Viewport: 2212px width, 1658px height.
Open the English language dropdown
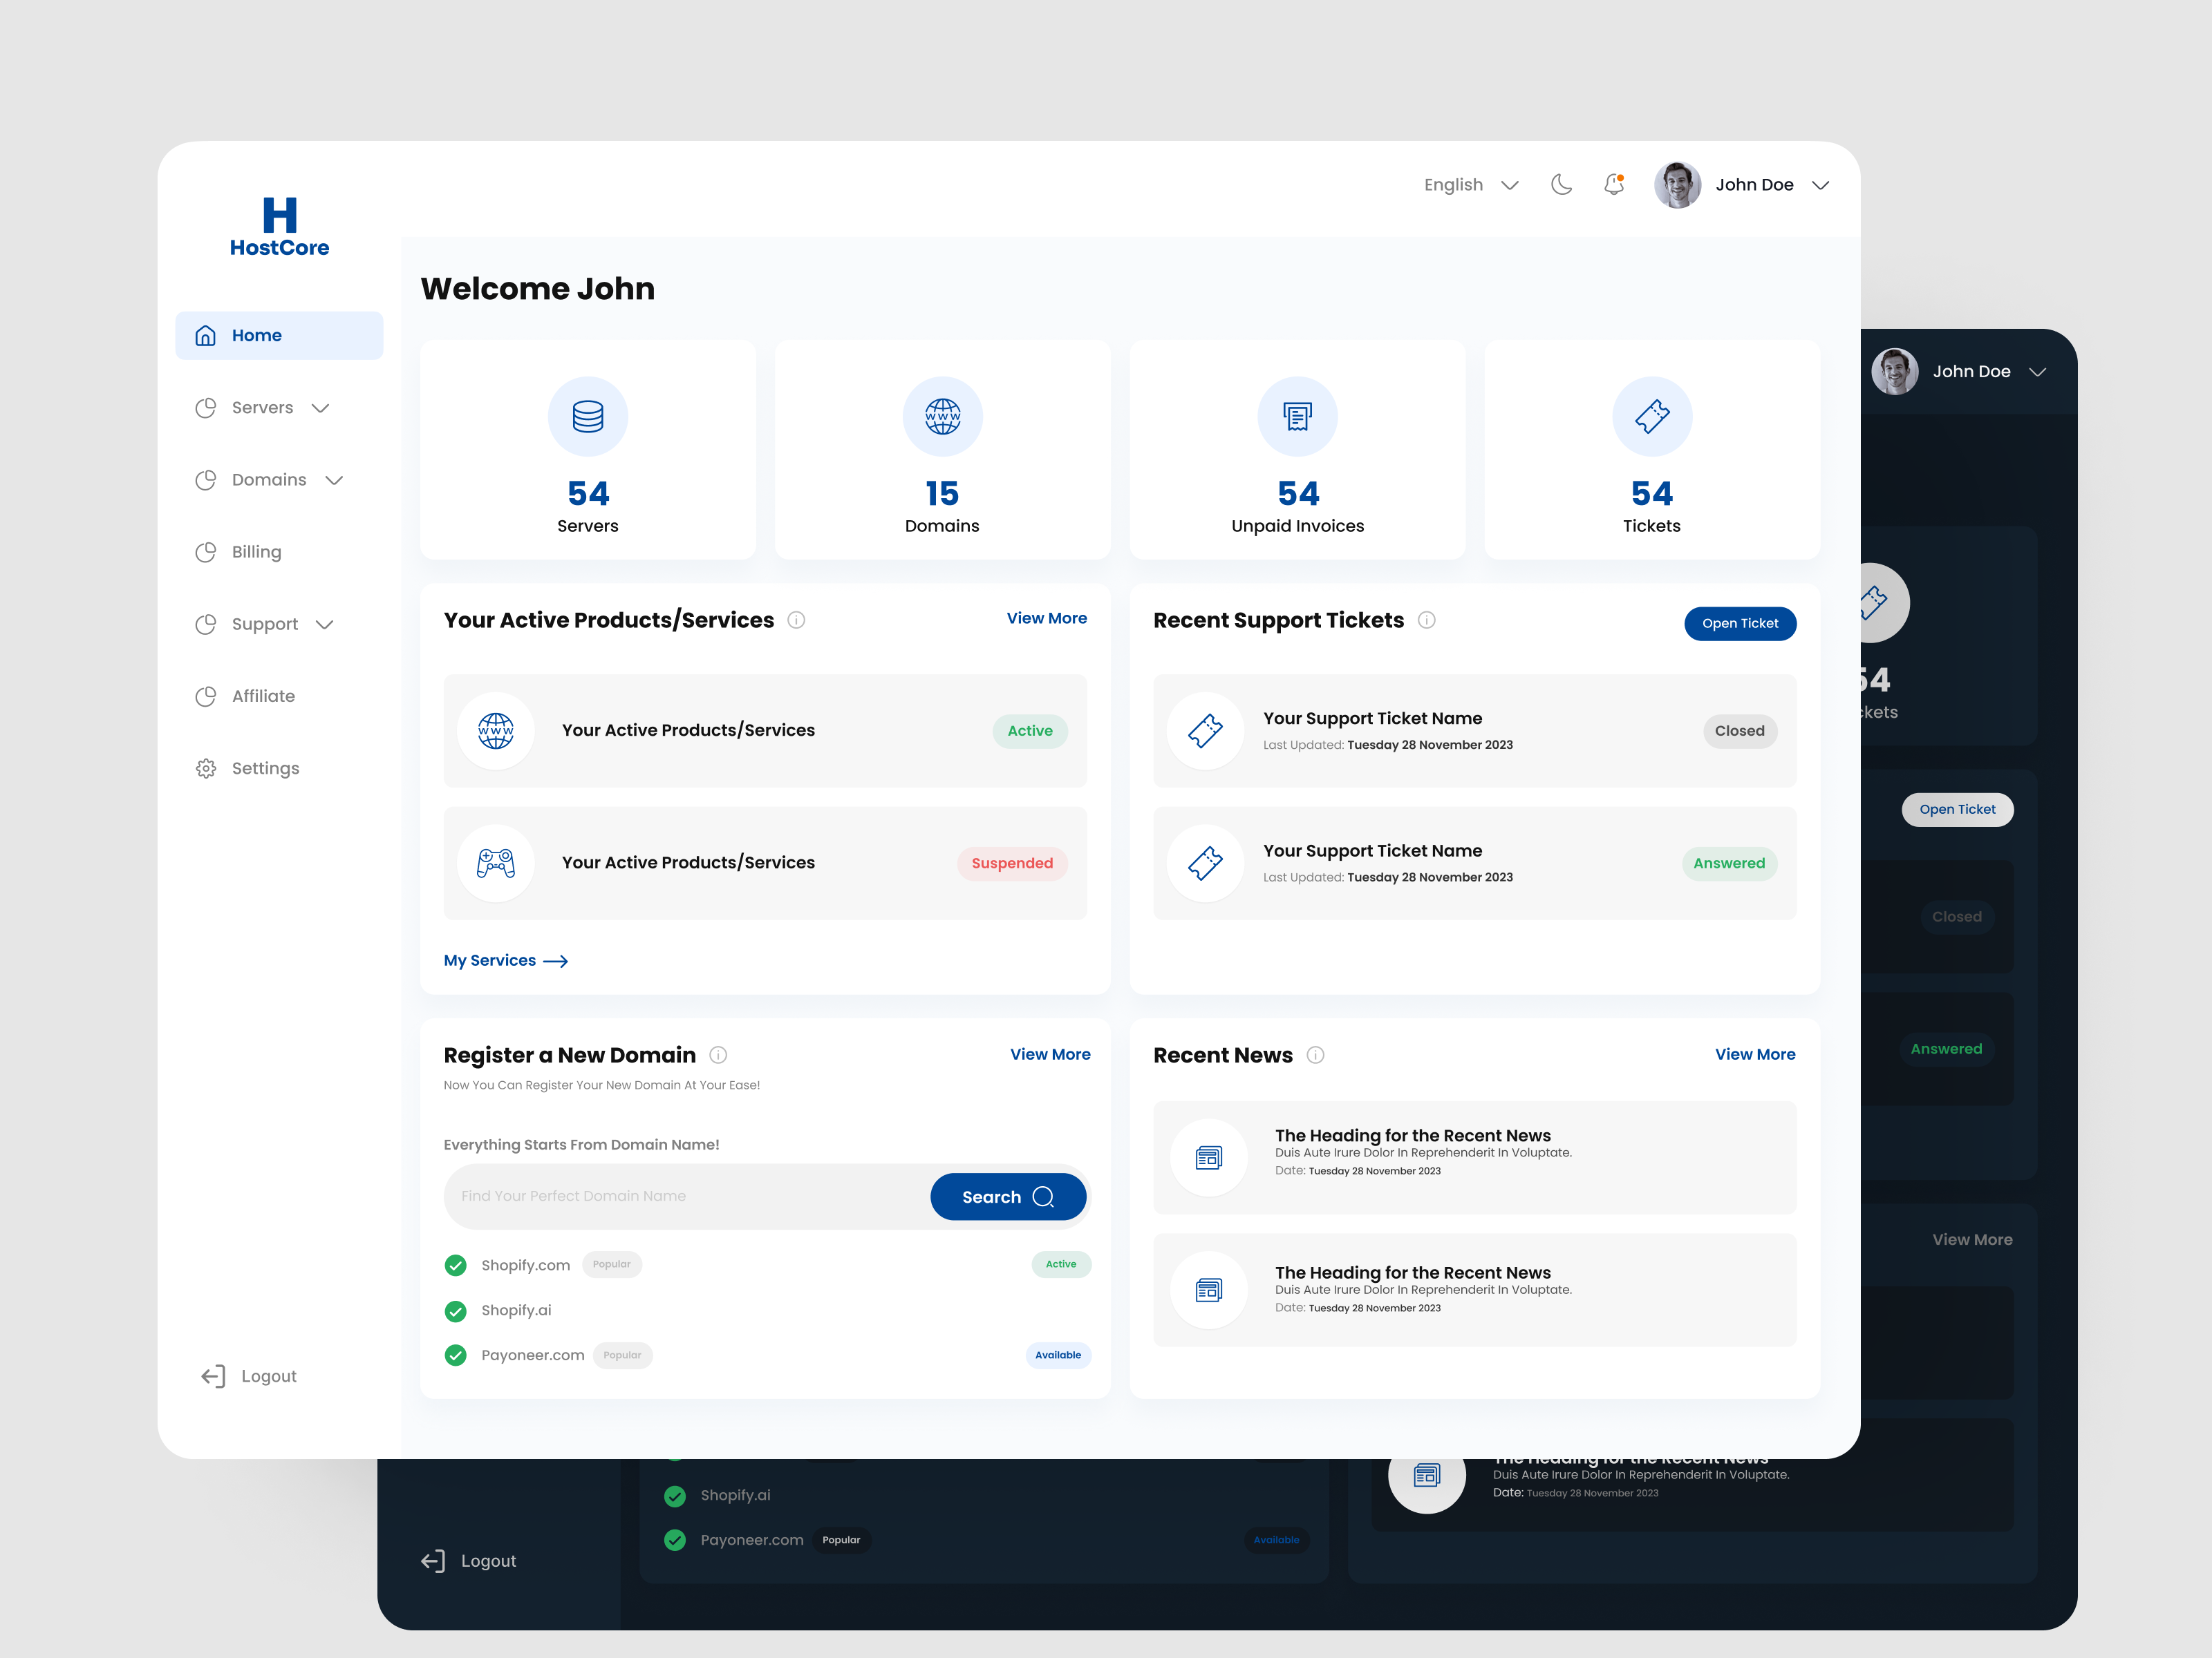1470,185
